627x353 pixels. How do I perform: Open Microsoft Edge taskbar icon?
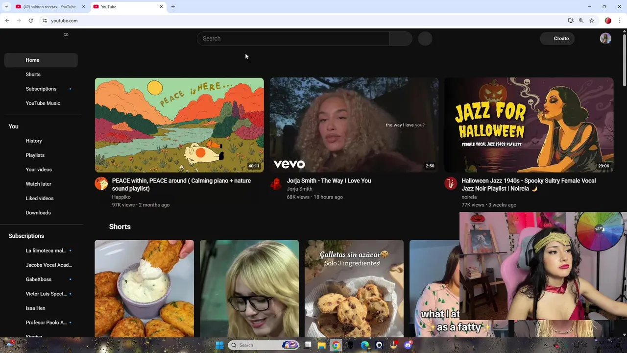click(365, 345)
